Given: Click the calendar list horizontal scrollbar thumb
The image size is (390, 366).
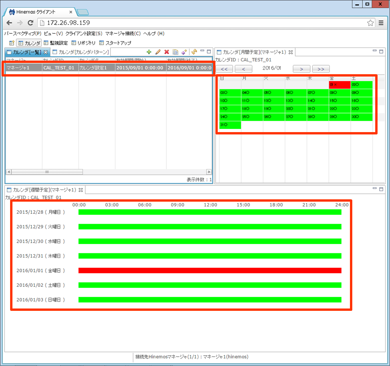Looking at the screenshot, I should click(47, 172).
